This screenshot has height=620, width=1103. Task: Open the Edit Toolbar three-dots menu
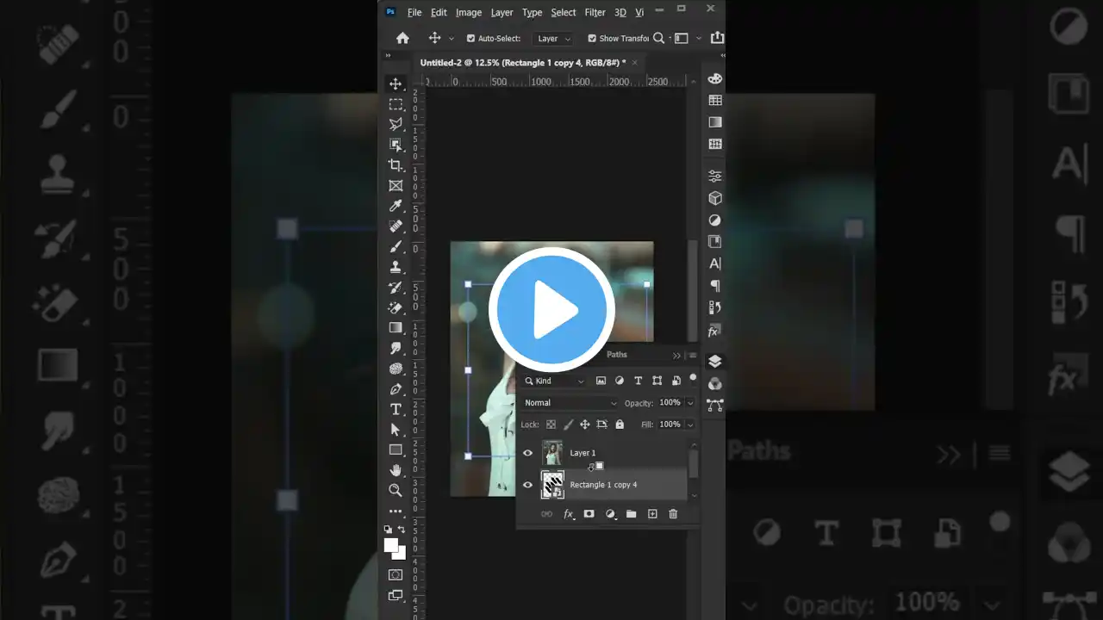[396, 511]
